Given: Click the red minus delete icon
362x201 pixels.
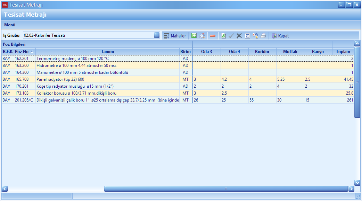Looking at the screenshot, I should tap(213, 36).
